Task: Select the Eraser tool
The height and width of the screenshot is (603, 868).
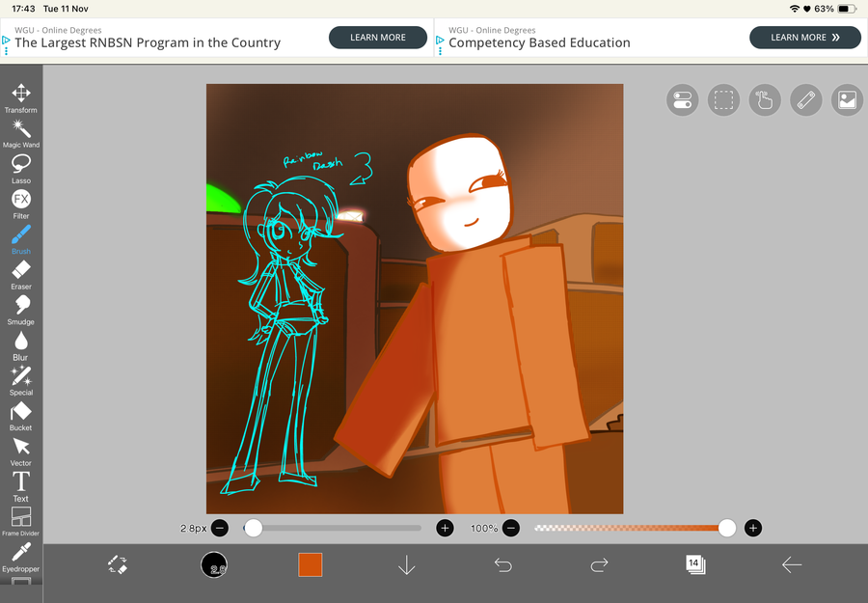Action: coord(21,275)
